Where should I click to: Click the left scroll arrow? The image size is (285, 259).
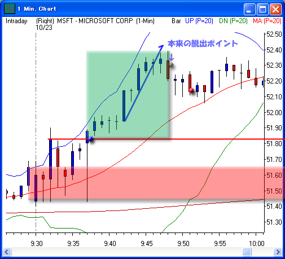pyautogui.click(x=7, y=252)
